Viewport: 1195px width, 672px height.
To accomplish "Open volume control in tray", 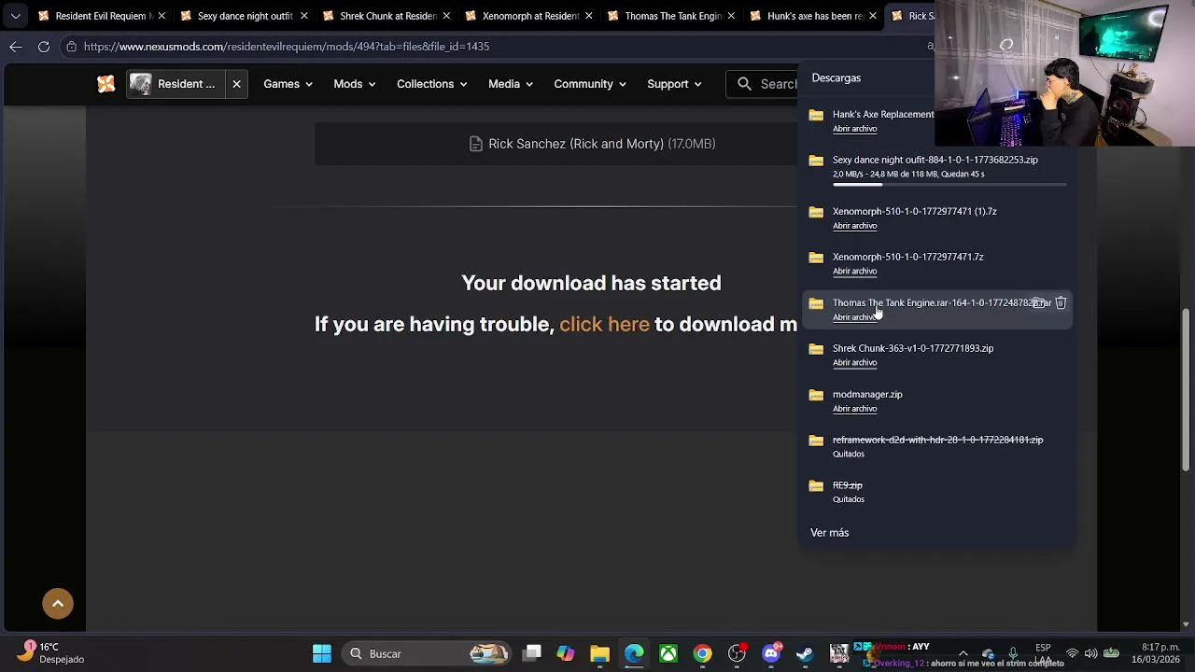I will [1090, 653].
